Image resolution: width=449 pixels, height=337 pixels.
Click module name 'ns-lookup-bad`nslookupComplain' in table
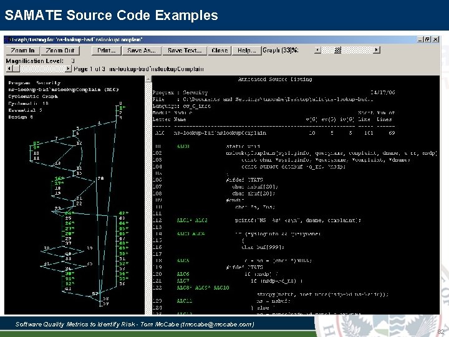[x=220, y=133]
